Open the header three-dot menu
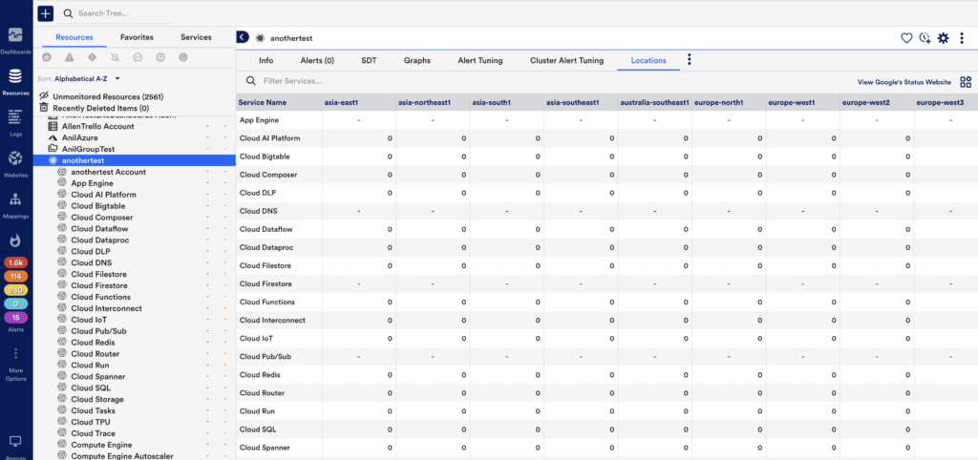Image resolution: width=978 pixels, height=460 pixels. pos(962,38)
